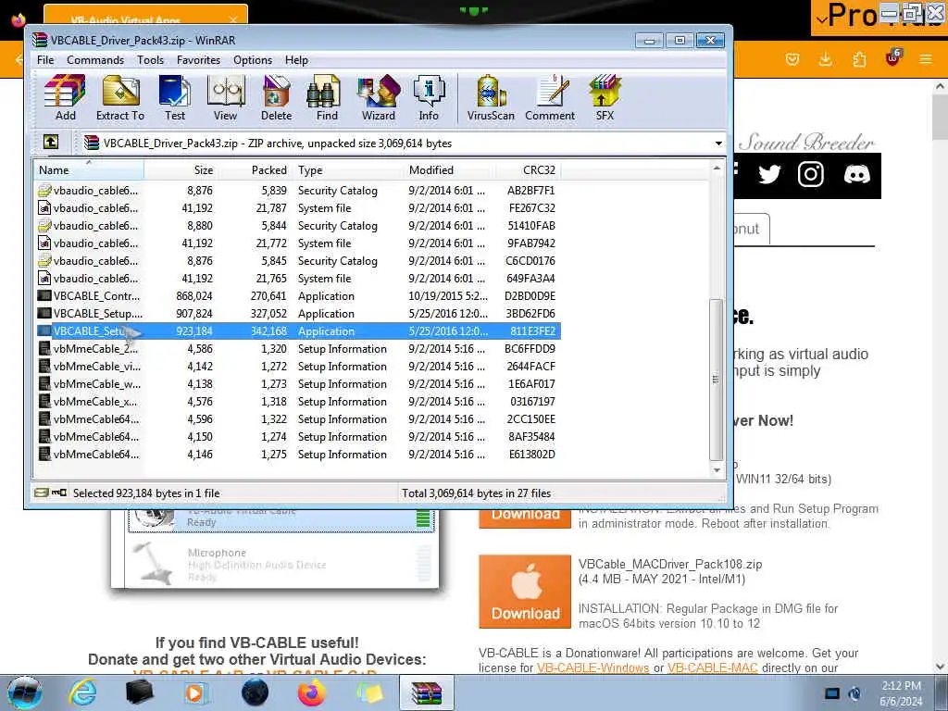Open the VB-CABLE-MAC link
Viewport: 948px width, 711px height.
coord(712,668)
